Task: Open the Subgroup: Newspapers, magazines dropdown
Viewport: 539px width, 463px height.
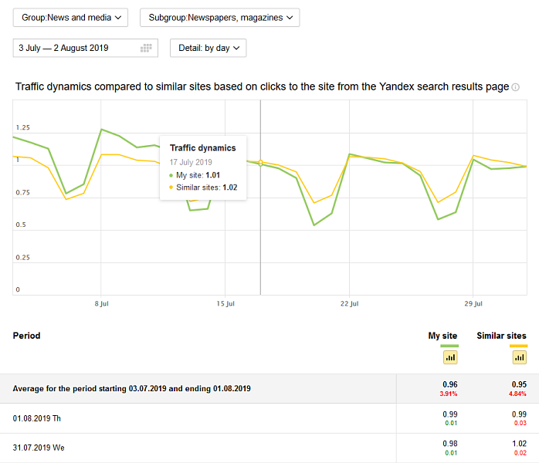Action: tap(219, 18)
